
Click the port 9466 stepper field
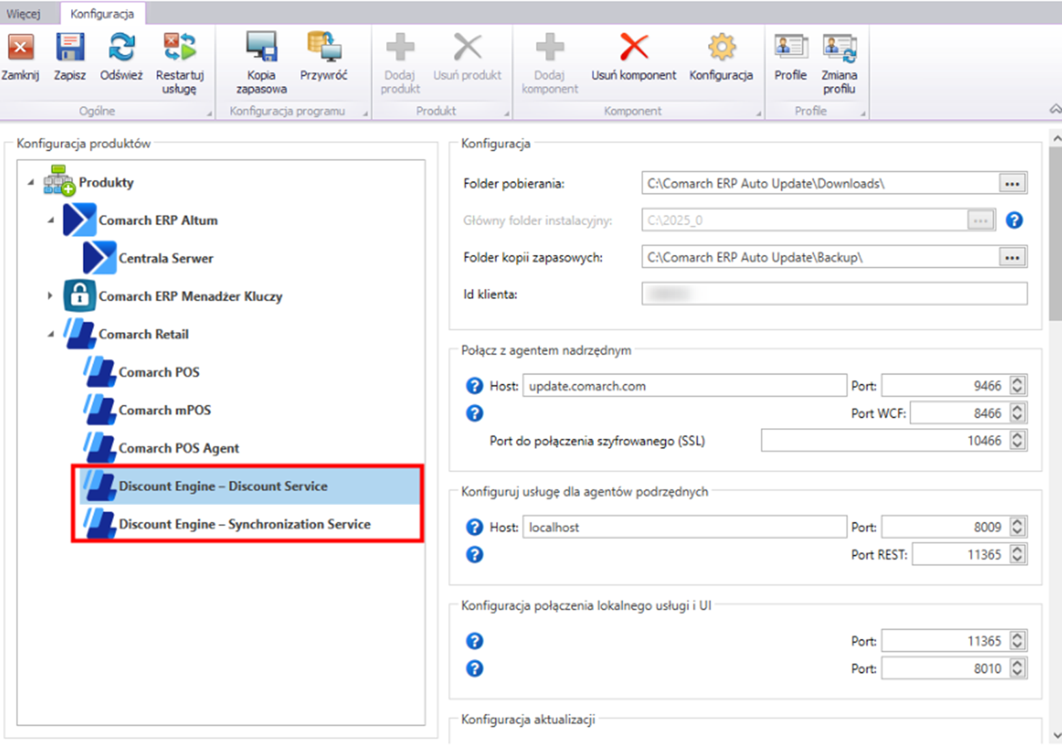click(x=954, y=386)
